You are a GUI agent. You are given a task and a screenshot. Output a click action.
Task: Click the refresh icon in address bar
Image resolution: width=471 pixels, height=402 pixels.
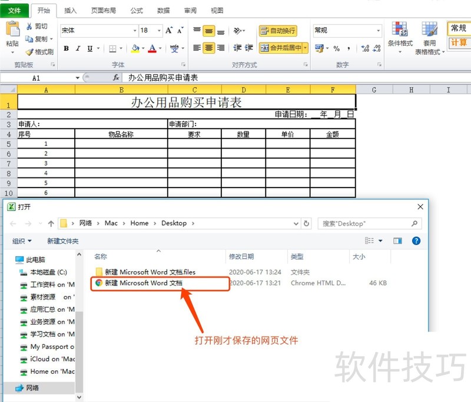point(306,223)
